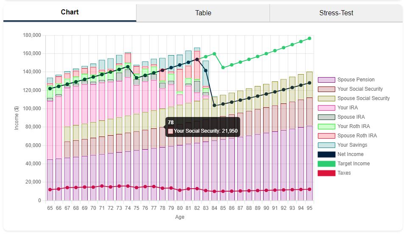Image resolution: width=406 pixels, height=234 pixels.
Task: Hide Your Social Security series in legend
Action: click(360, 89)
